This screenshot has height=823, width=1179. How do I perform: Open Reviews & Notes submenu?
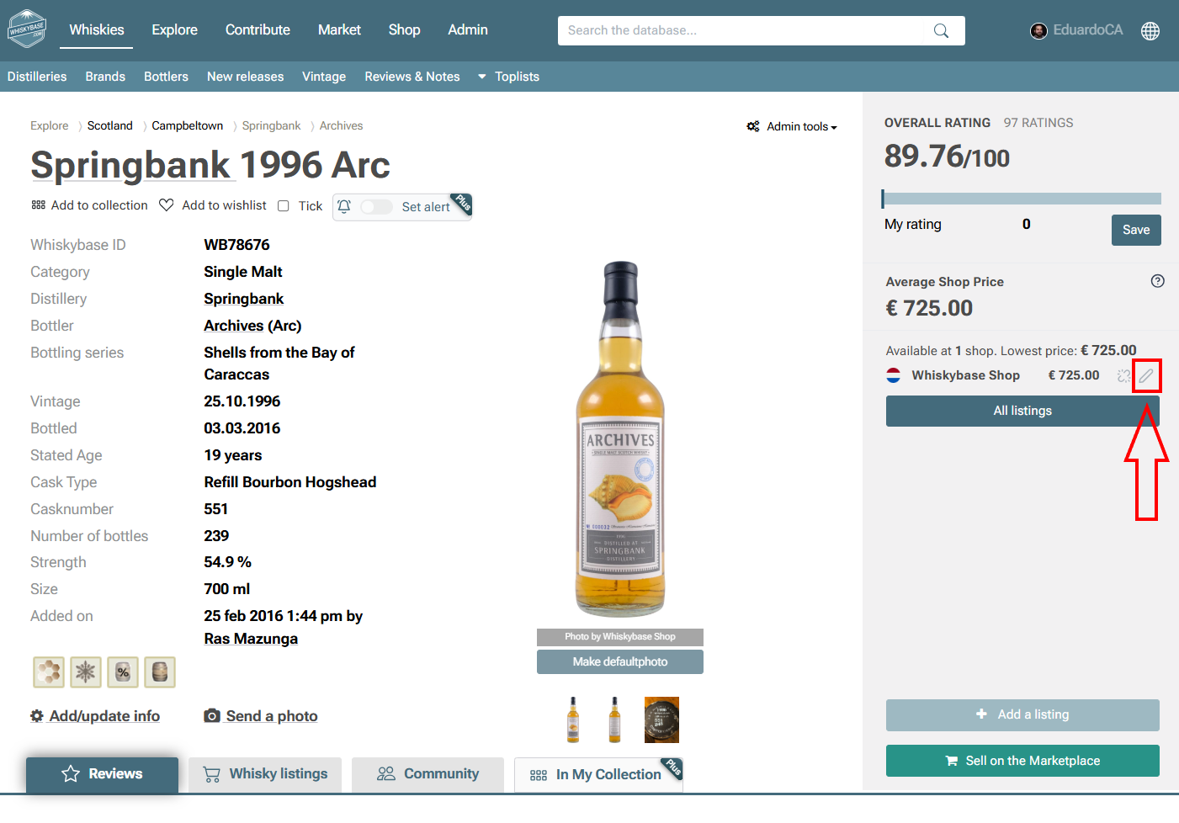tap(412, 77)
